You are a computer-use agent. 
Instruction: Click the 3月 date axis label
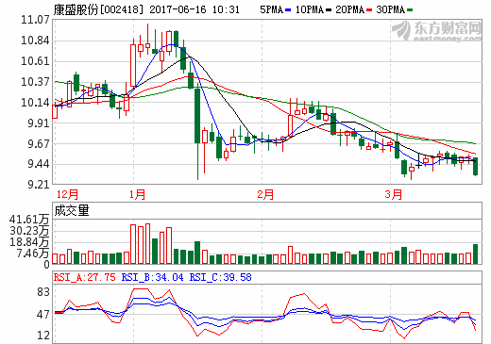pos(394,194)
